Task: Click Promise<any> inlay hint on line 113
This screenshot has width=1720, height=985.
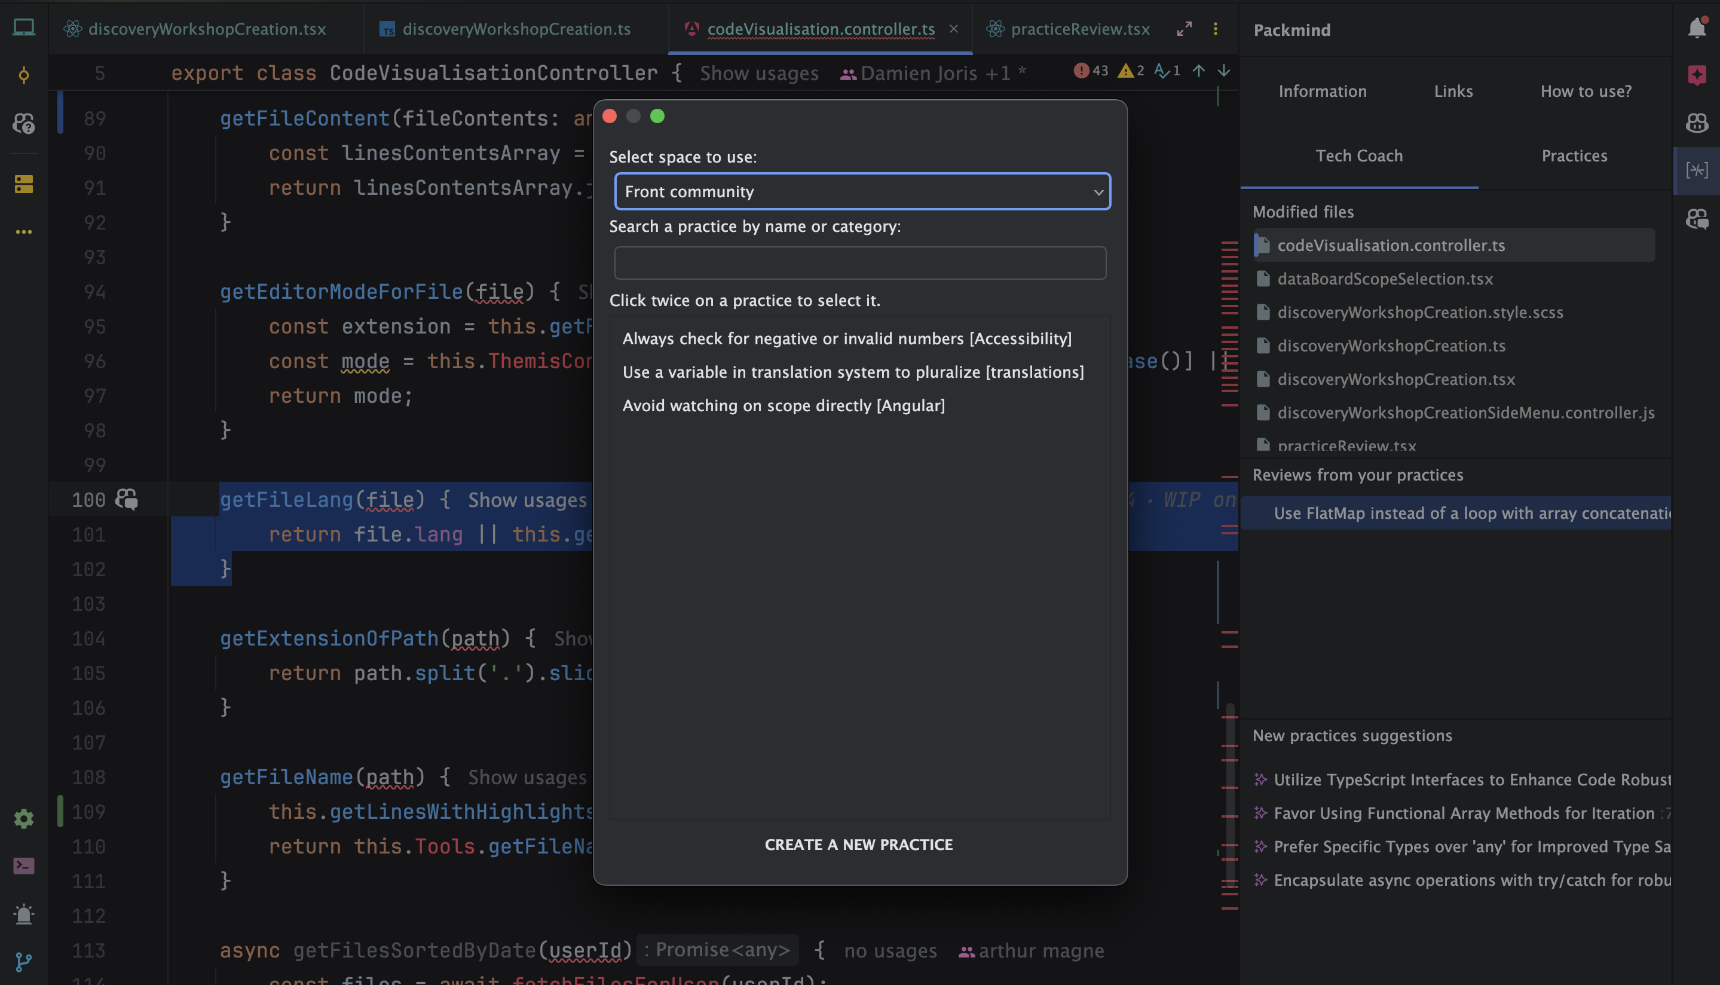Action: click(x=717, y=950)
